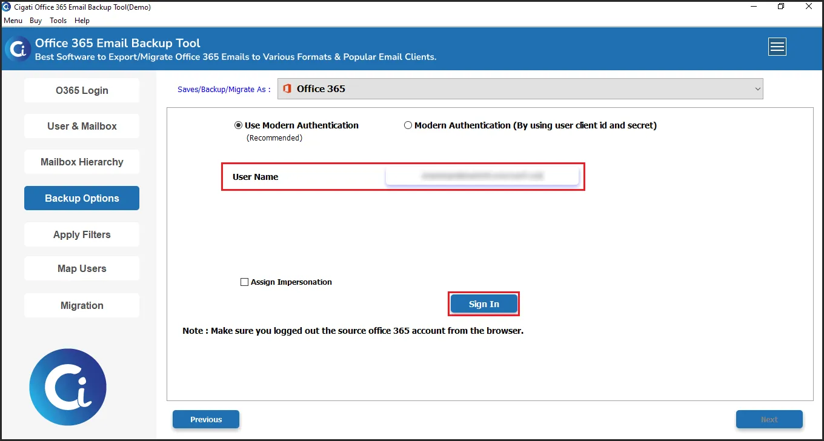
Task: Open the Apply Filters step
Action: 82,234
